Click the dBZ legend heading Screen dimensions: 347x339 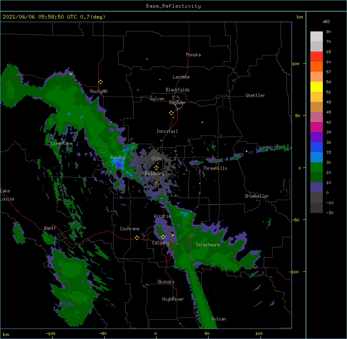coord(326,21)
